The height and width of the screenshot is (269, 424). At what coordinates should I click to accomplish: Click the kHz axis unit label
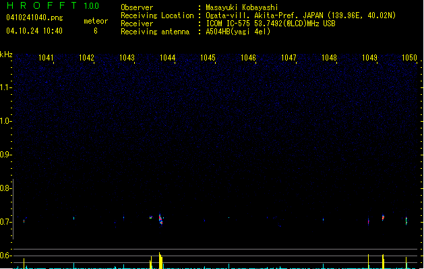pyautogui.click(x=6, y=54)
